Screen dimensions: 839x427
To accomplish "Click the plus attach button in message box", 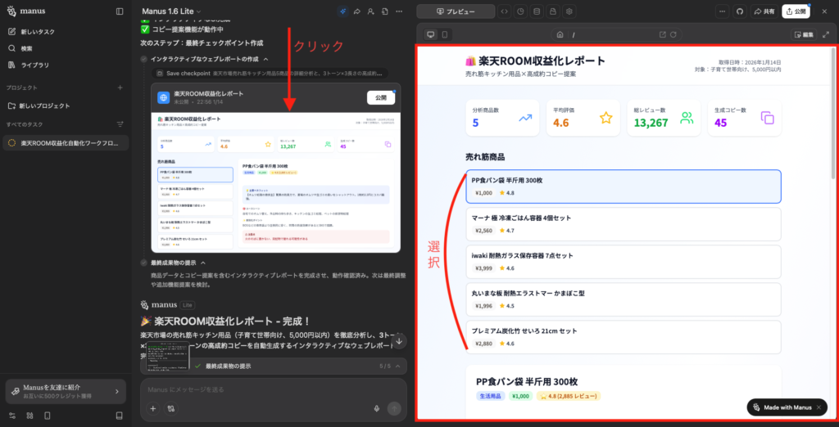I will 153,408.
